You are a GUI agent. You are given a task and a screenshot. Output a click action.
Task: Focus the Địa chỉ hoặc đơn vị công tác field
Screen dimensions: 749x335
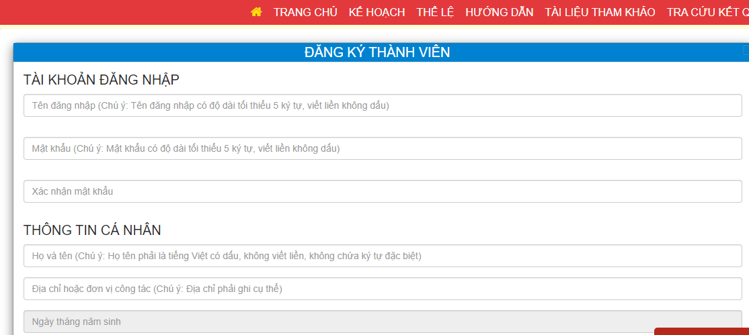(383, 289)
